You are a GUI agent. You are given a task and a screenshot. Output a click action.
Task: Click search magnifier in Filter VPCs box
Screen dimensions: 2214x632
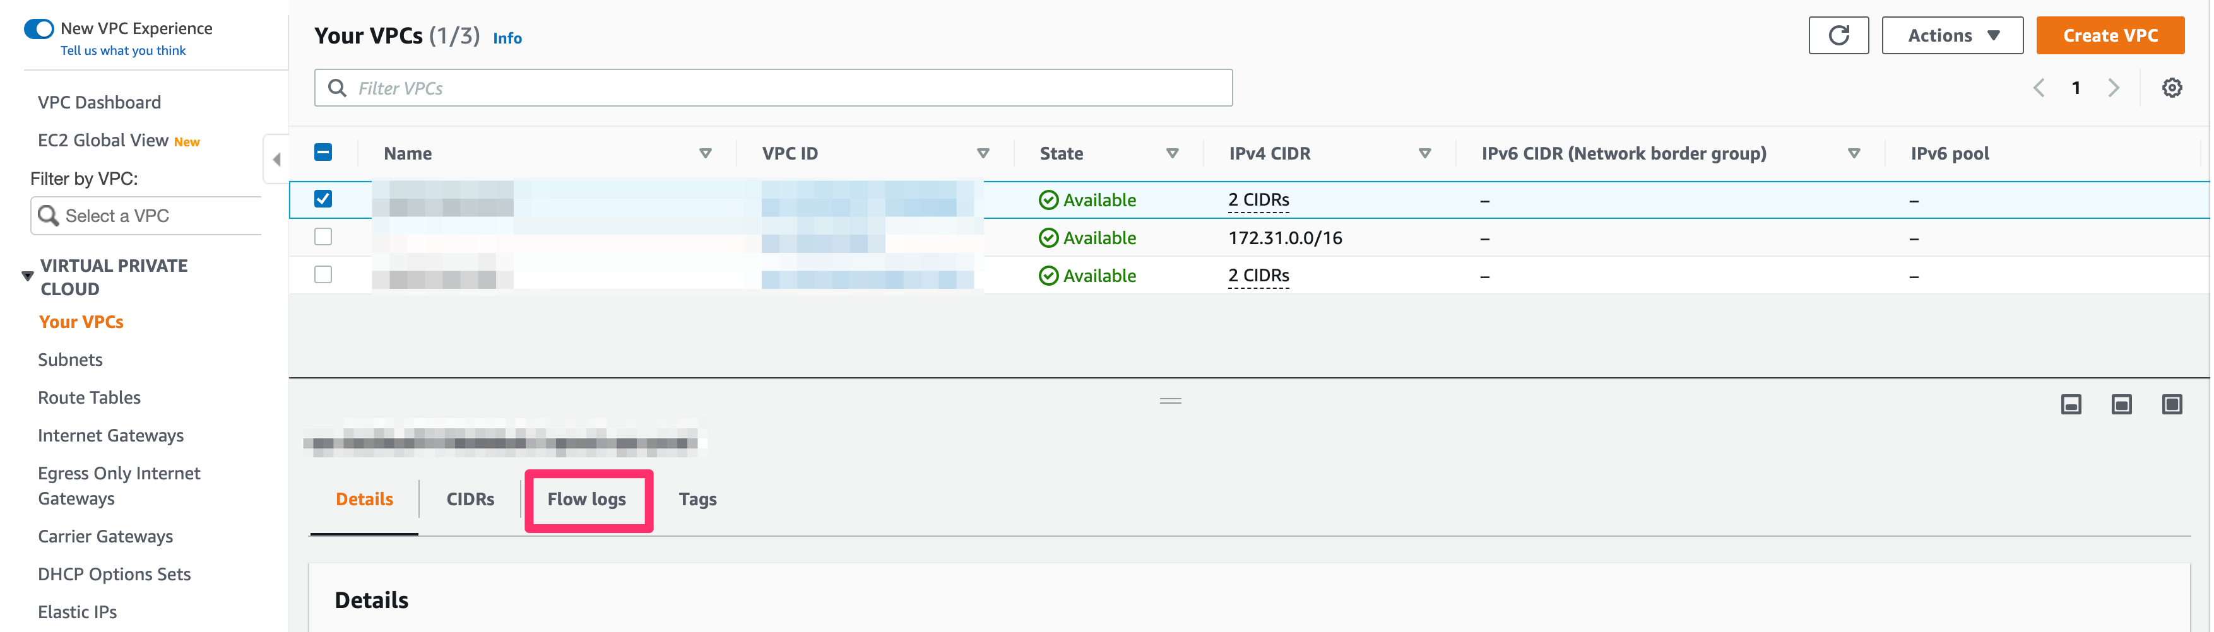pos(337,88)
